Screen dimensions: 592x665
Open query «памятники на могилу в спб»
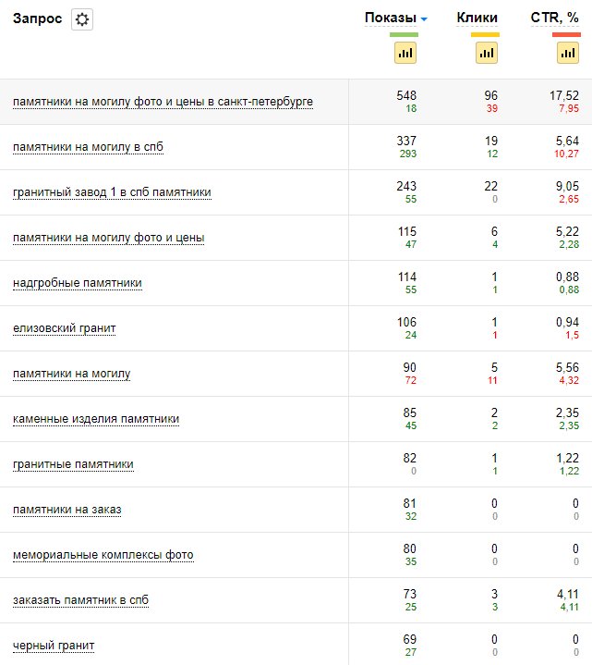coord(89,147)
